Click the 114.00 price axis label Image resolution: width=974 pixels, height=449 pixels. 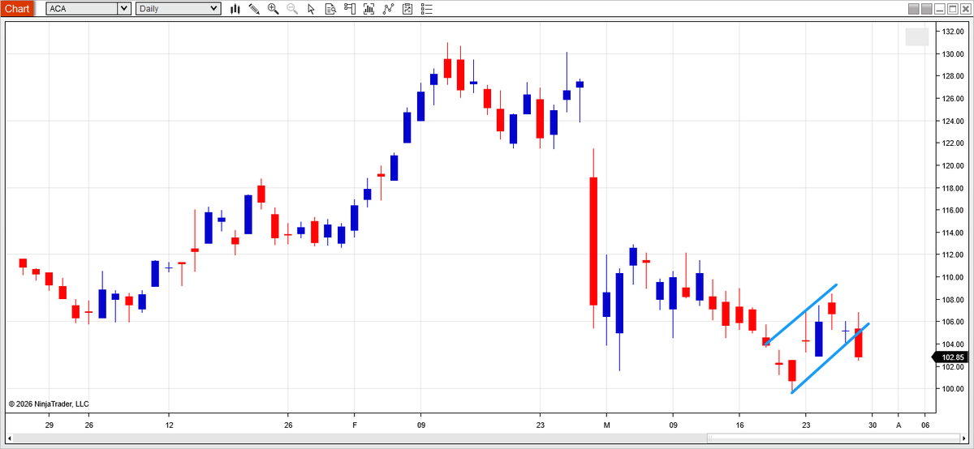tap(955, 233)
